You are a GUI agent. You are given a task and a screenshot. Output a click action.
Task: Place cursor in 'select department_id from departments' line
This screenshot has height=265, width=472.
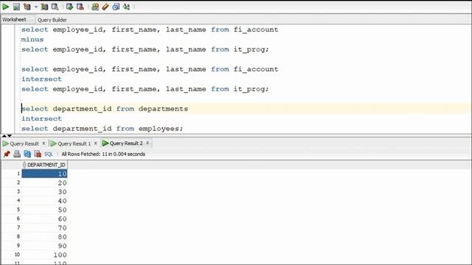(x=105, y=109)
